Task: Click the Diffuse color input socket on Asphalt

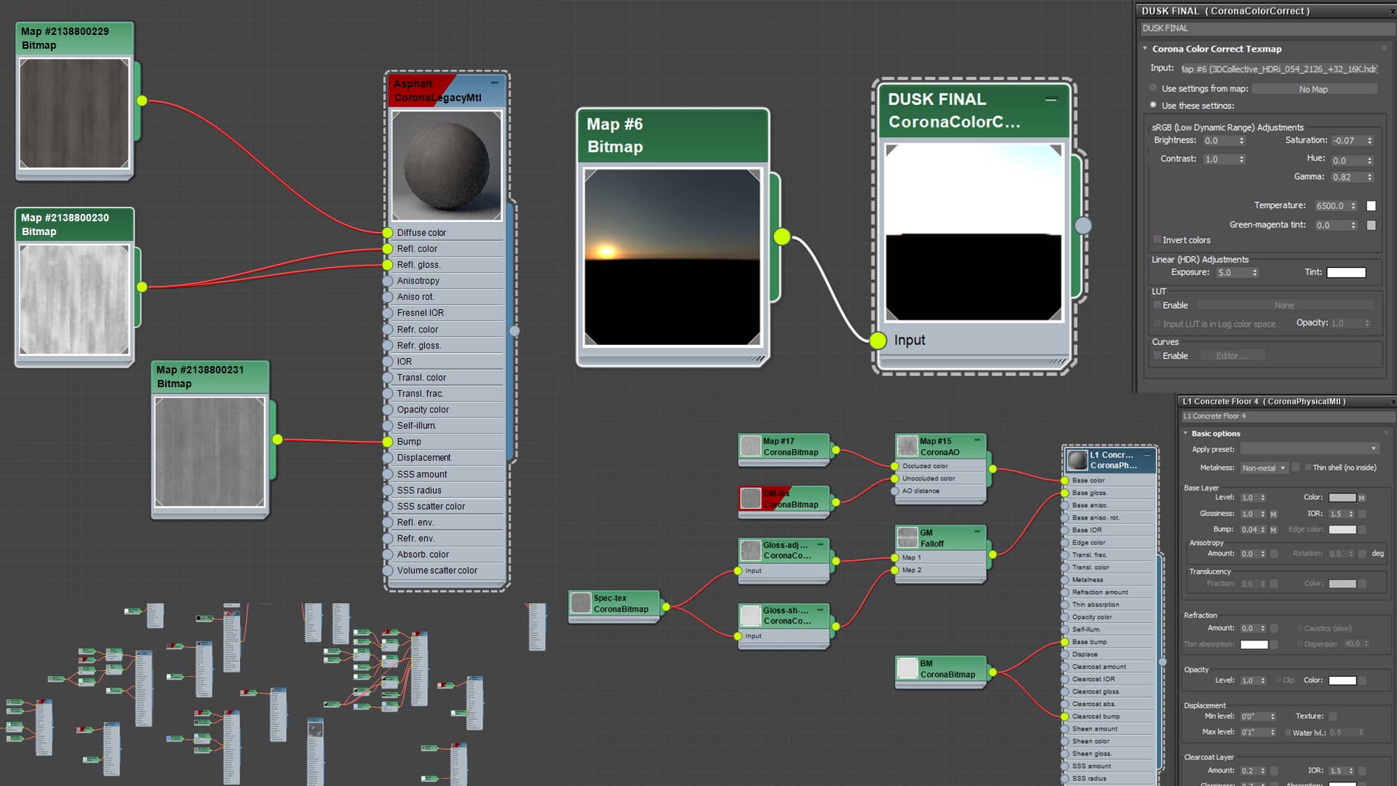Action: pos(388,233)
